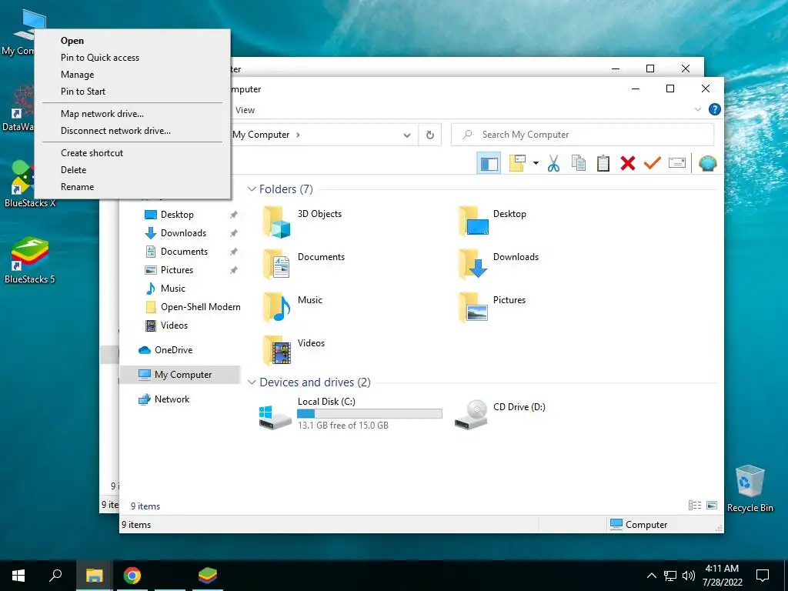Select Local Disk (C:) drive
The height and width of the screenshot is (591, 788).
(x=350, y=413)
